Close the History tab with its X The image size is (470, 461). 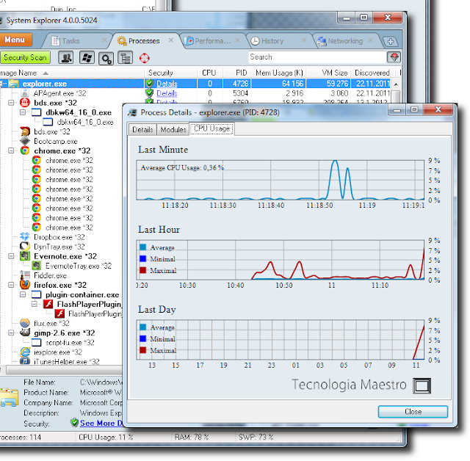[304, 40]
